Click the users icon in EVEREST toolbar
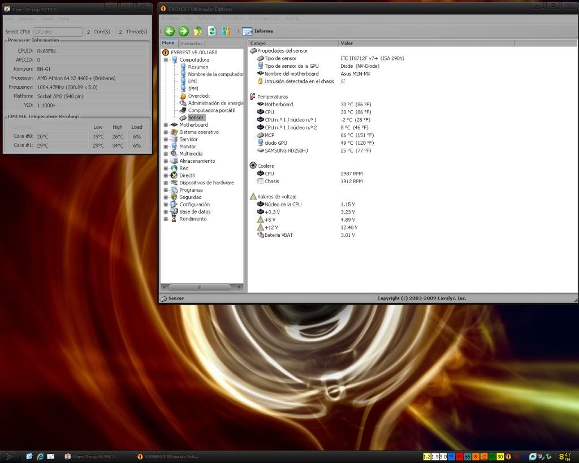 (x=226, y=31)
